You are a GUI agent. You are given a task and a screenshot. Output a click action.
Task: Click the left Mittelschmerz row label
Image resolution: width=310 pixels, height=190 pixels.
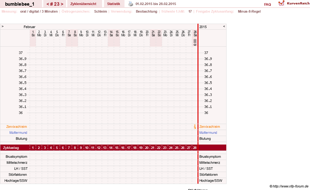coord(17,163)
